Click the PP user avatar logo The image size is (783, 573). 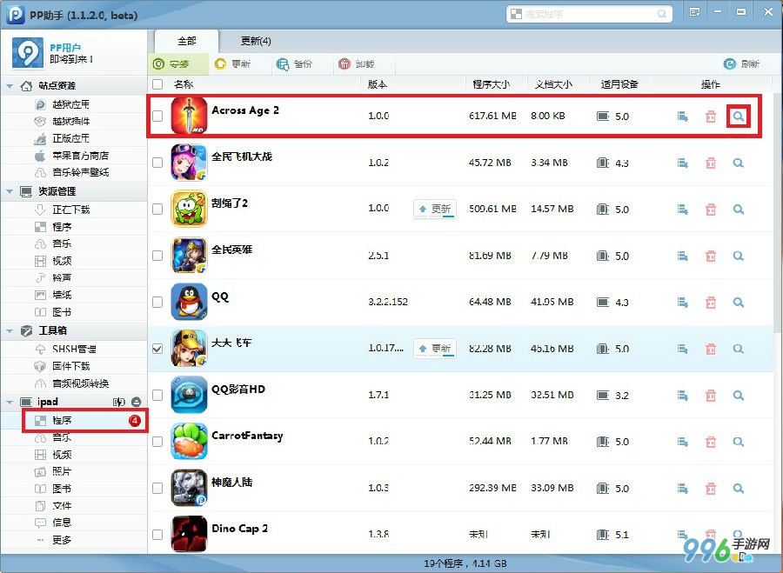pos(28,52)
